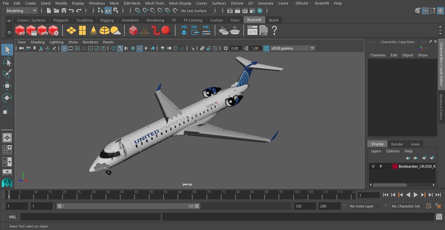Activate the Move tool

point(7,86)
